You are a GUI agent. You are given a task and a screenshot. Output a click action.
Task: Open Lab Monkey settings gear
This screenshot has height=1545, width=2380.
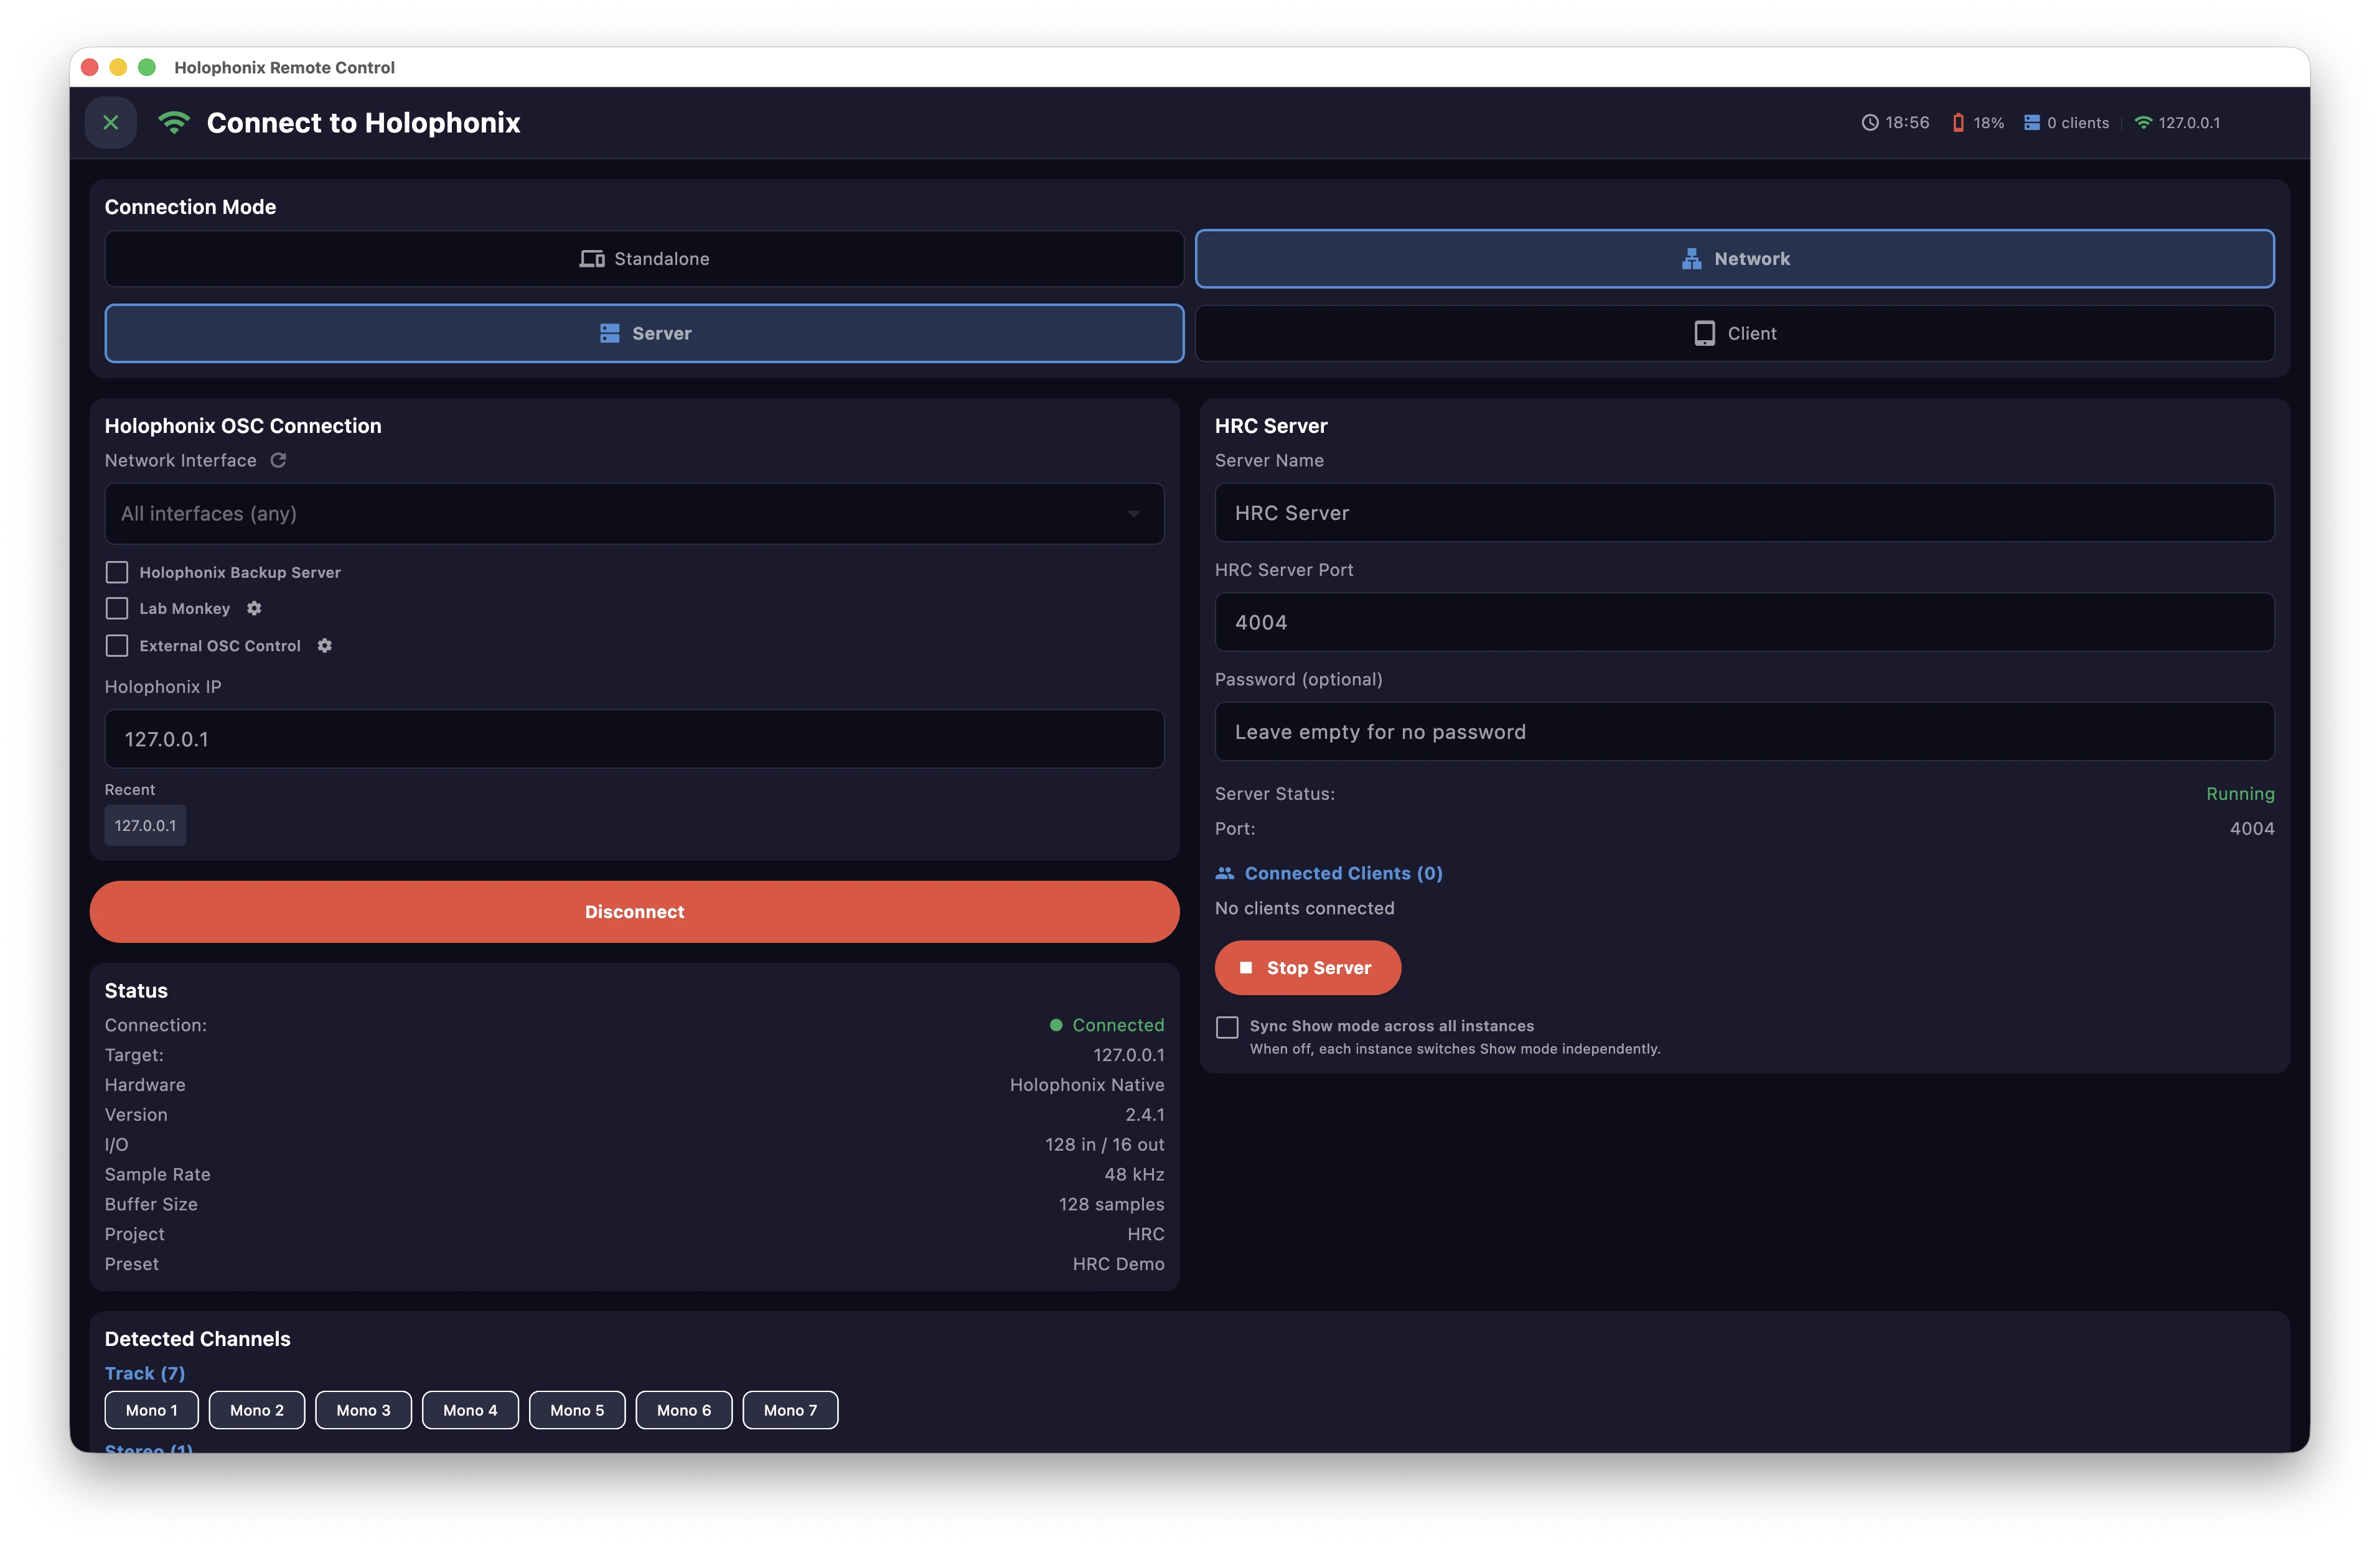[254, 608]
